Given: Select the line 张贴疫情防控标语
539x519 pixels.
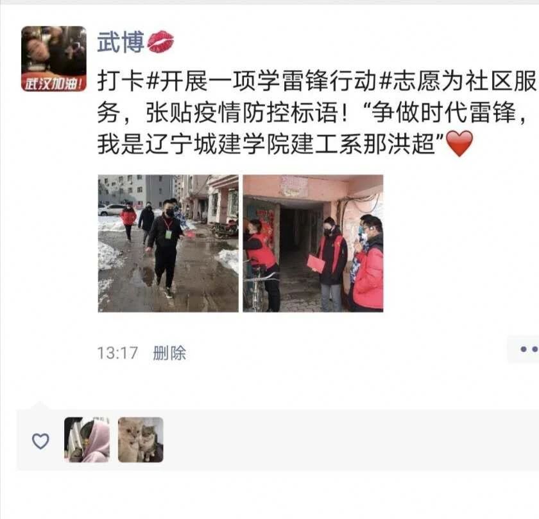Looking at the screenshot, I should coord(242,112).
